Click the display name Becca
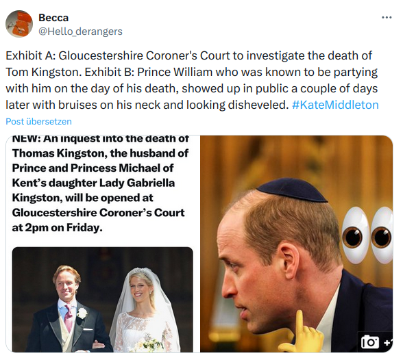This screenshot has width=403, height=362. (53, 18)
